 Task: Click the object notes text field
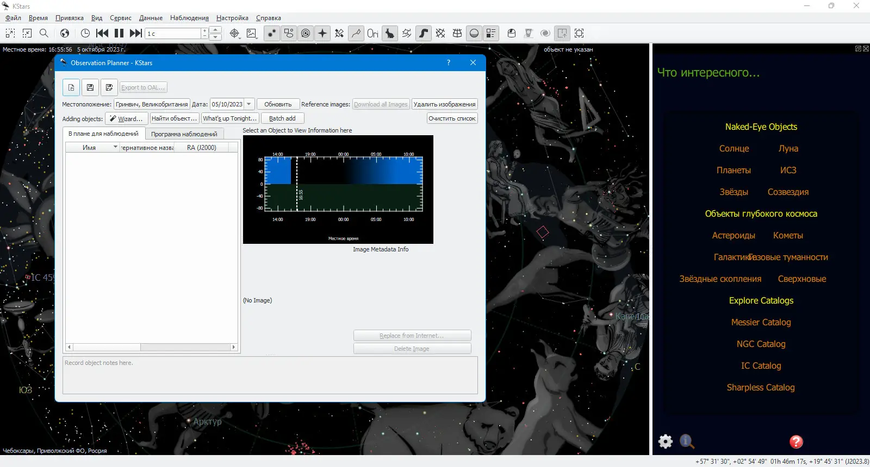pyautogui.click(x=270, y=375)
